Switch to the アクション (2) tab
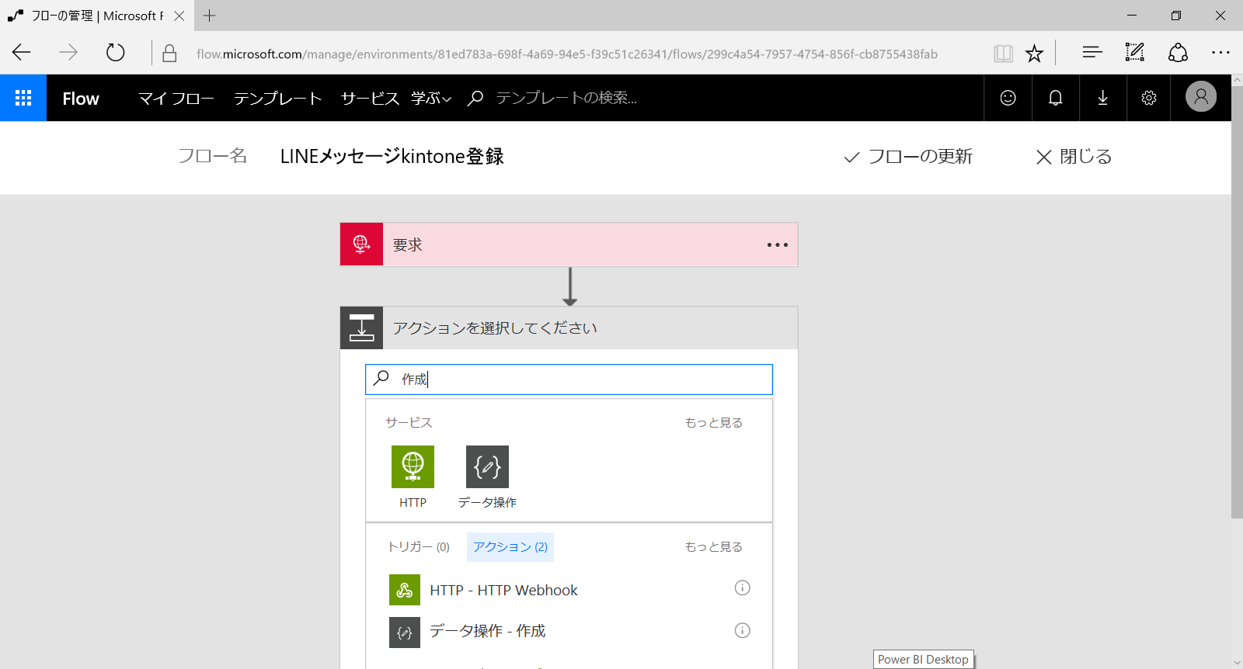1243x669 pixels. pyautogui.click(x=510, y=547)
